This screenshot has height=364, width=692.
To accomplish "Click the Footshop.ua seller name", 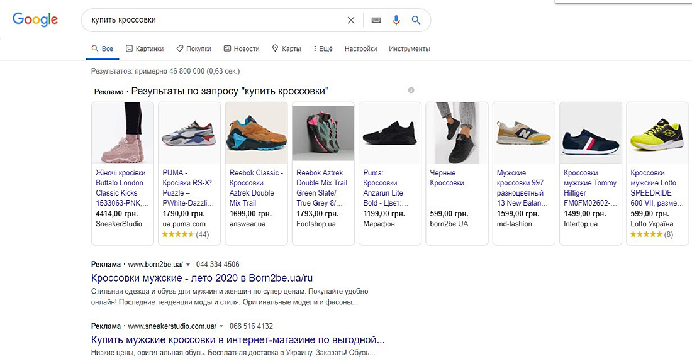I will [x=316, y=224].
